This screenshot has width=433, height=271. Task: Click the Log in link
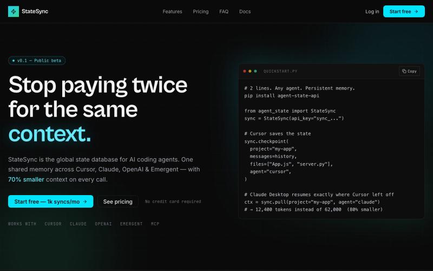click(x=372, y=11)
